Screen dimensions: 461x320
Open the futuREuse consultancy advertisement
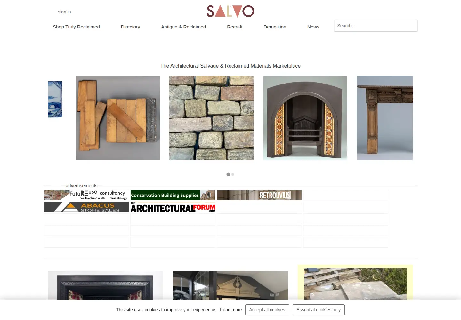(x=86, y=195)
